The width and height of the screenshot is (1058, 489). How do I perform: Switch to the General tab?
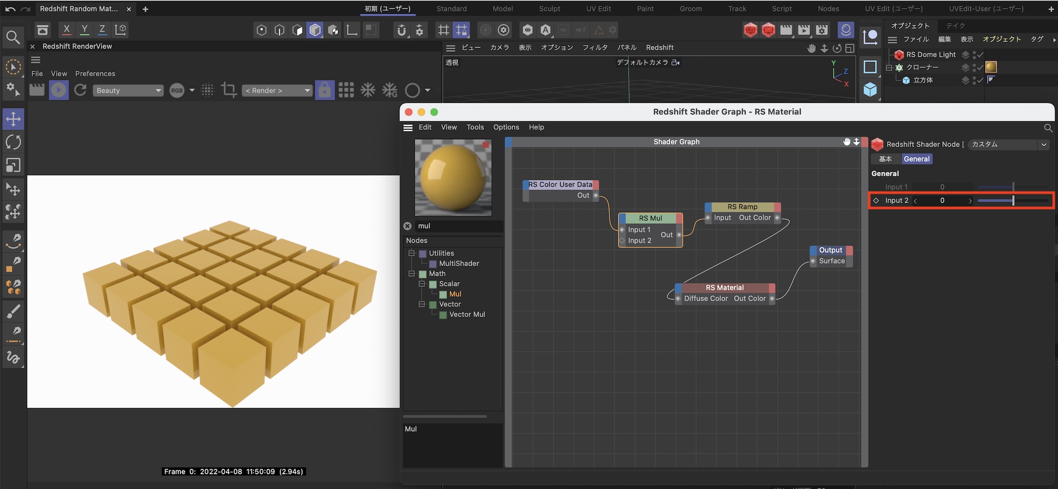pyautogui.click(x=916, y=159)
